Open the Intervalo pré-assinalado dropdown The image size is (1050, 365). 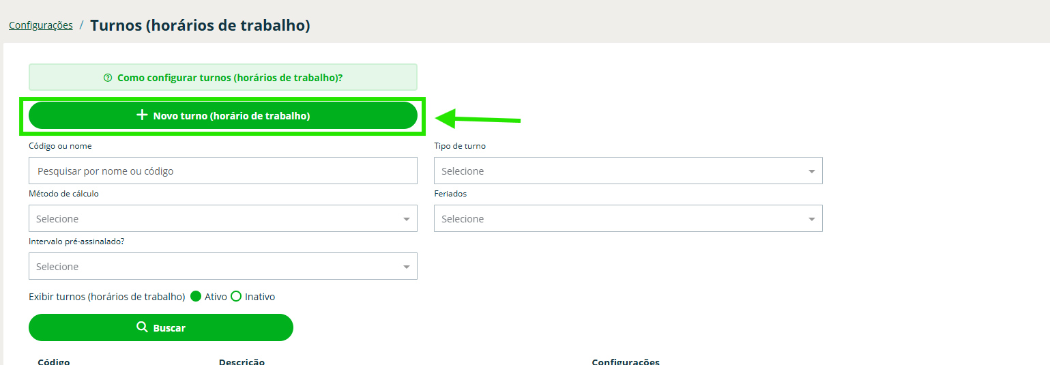(222, 266)
